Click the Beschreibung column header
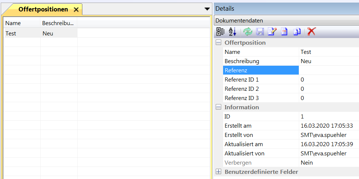This screenshot has height=179, width=359. pos(58,23)
